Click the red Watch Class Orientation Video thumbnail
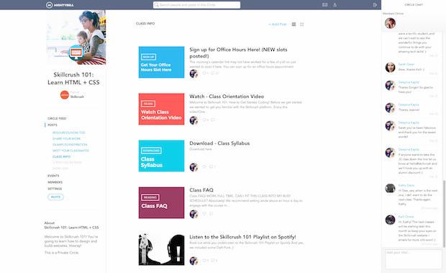 [x=161, y=109]
